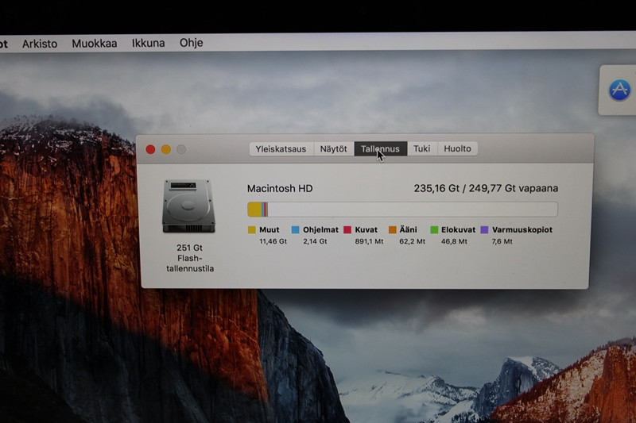Click the 251 Gt capacity text
The width and height of the screenshot is (636, 423).
coord(189,248)
